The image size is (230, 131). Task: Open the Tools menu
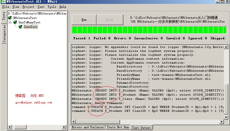click(52, 7)
